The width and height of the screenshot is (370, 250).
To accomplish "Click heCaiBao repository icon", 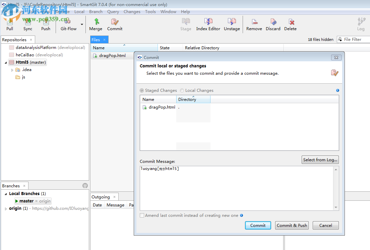I will point(11,55).
